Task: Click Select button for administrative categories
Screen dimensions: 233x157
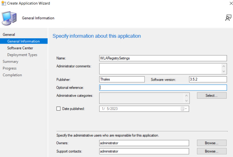Action: point(212,95)
